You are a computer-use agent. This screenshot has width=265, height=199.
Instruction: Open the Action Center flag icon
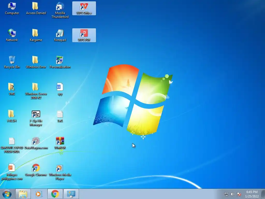(x=239, y=194)
